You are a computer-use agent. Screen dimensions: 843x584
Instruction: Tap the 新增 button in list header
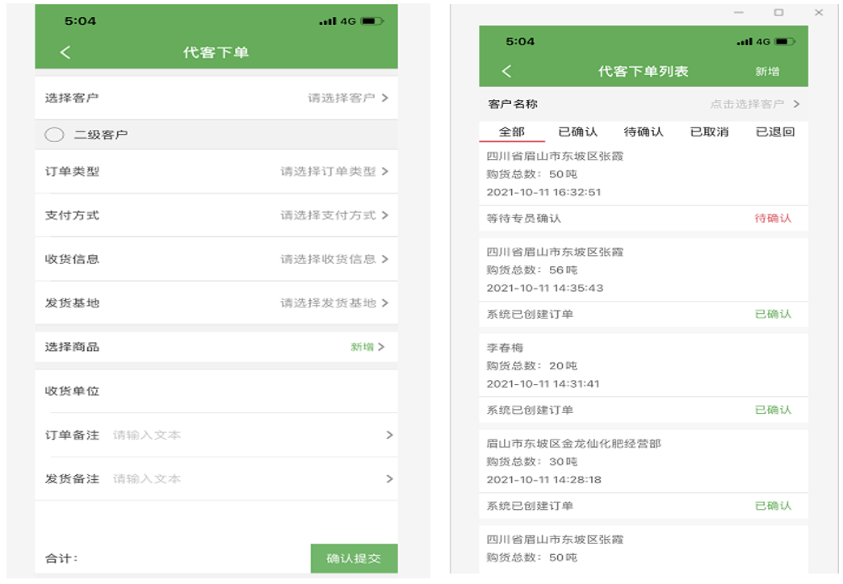pyautogui.click(x=766, y=71)
